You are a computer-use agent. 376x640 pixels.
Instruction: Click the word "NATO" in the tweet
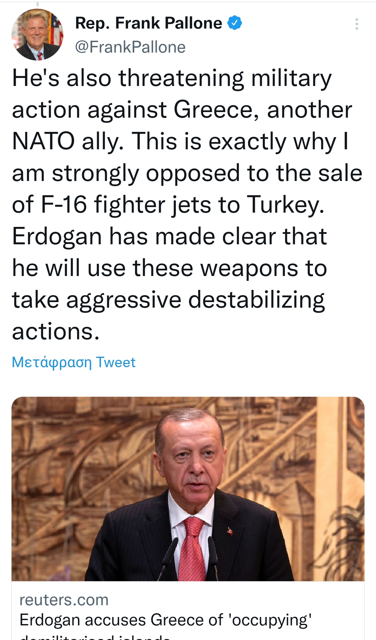pyautogui.click(x=43, y=141)
